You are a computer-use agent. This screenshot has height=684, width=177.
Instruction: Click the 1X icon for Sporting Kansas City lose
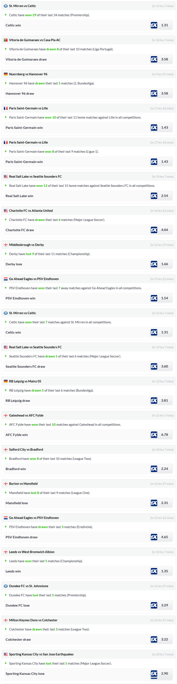154,674
